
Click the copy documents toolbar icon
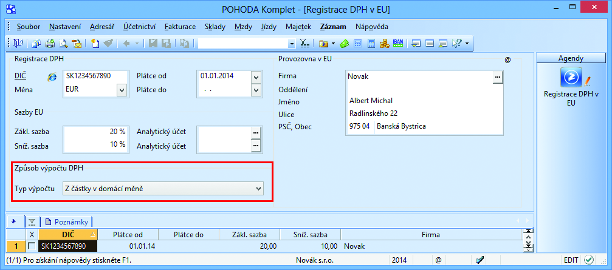[x=36, y=43]
